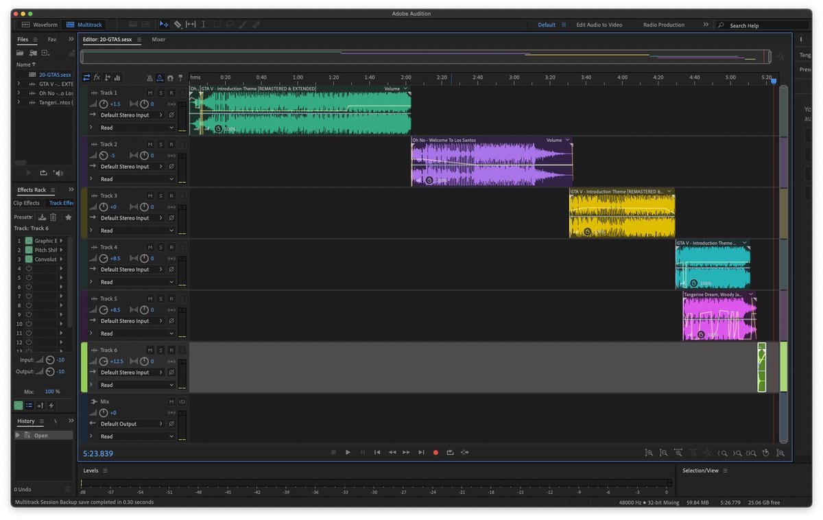This screenshot has height=520, width=823.
Task: Toggle loop playback button
Action: click(x=450, y=452)
